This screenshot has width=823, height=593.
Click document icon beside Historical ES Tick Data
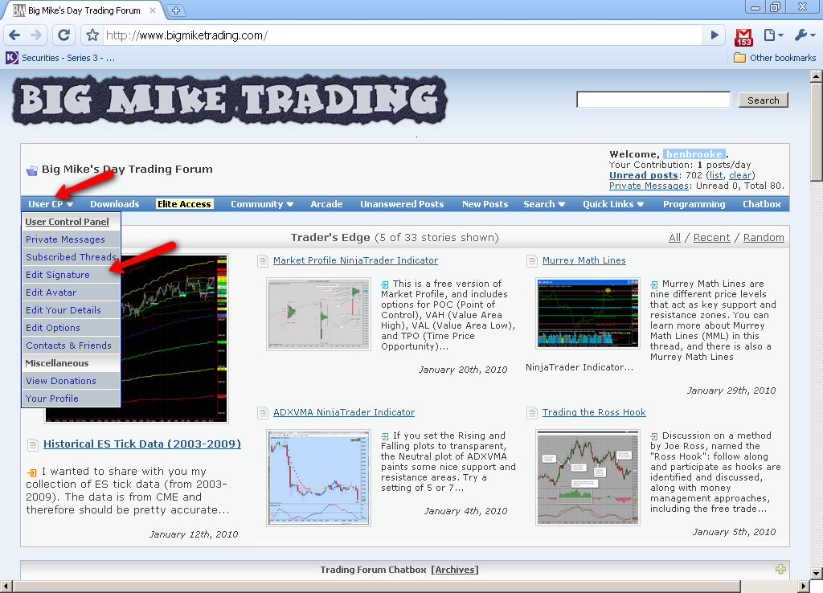point(33,445)
